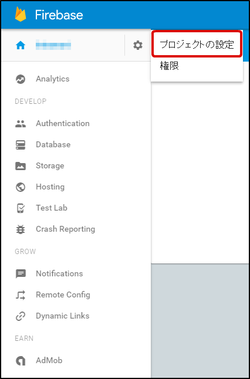
Task: Go to Authentication
Action: tap(63, 123)
